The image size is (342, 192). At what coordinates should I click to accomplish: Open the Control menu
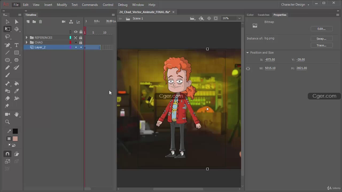point(108,5)
